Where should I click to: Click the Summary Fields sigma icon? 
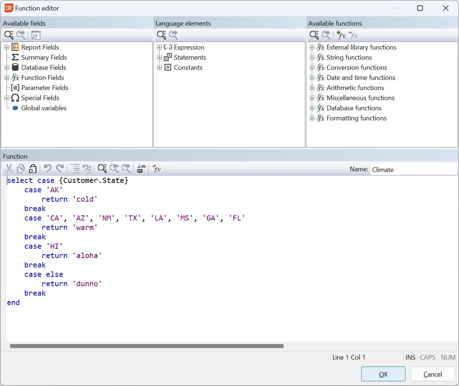[x=15, y=57]
